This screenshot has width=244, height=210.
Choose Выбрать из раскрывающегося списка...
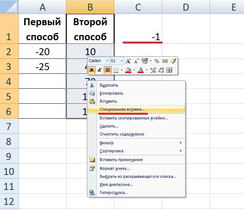(x=136, y=176)
